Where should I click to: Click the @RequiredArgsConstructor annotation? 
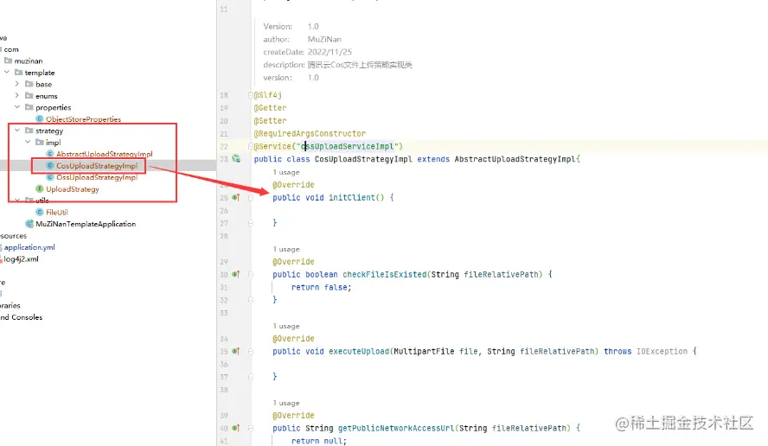click(x=310, y=133)
